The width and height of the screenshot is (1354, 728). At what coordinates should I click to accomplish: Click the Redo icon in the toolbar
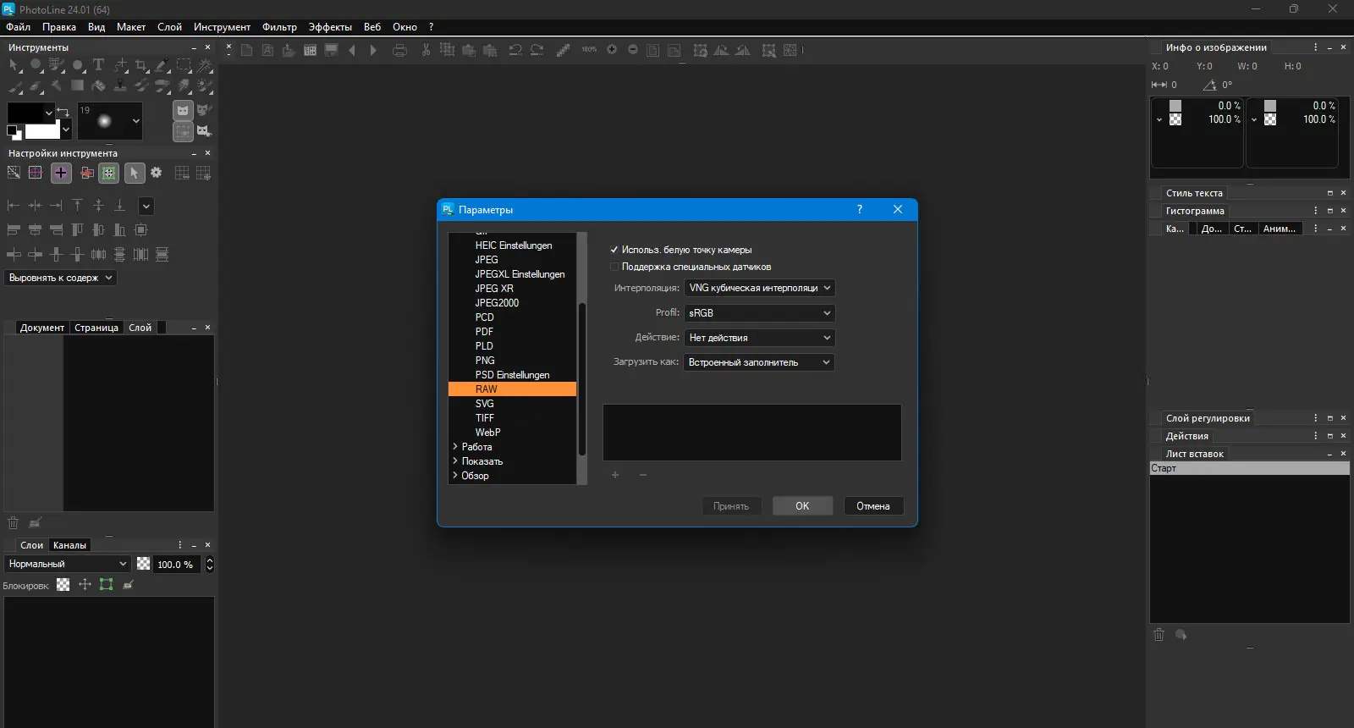(x=537, y=51)
